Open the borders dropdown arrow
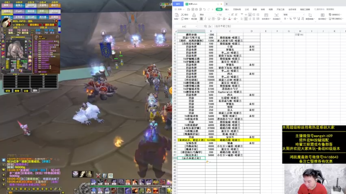 (x=215, y=19)
